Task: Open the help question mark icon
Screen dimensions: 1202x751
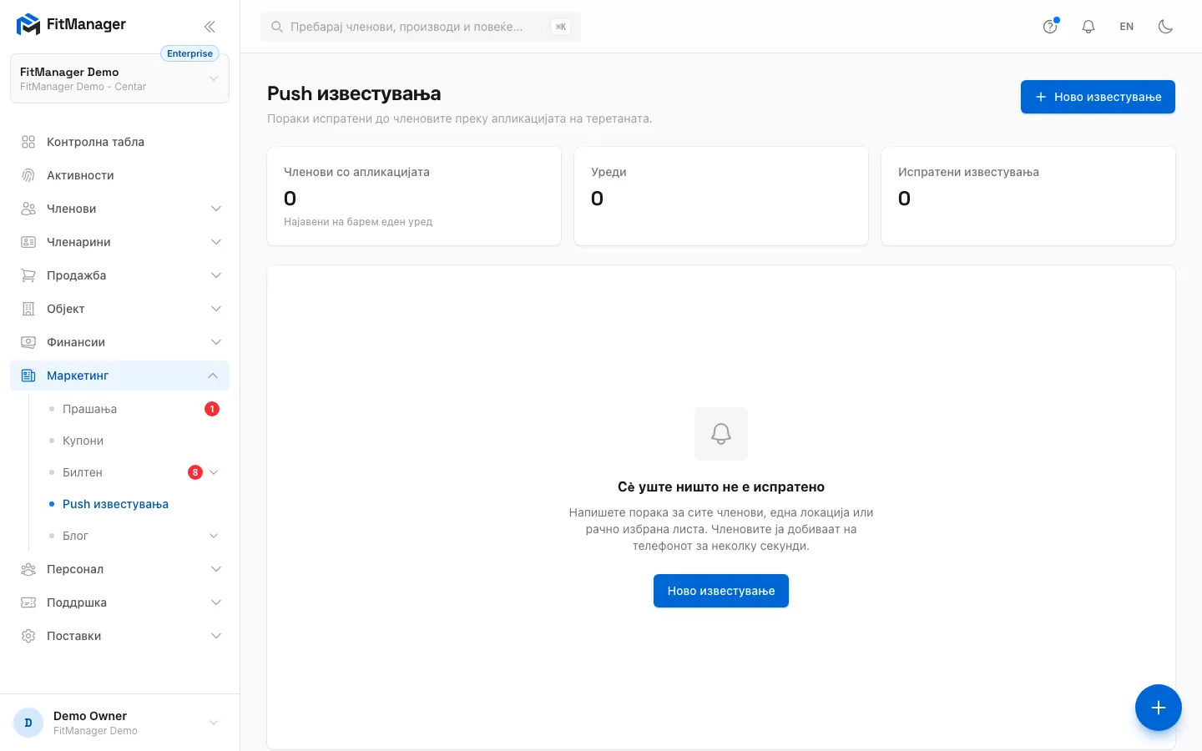Action: coord(1050,27)
